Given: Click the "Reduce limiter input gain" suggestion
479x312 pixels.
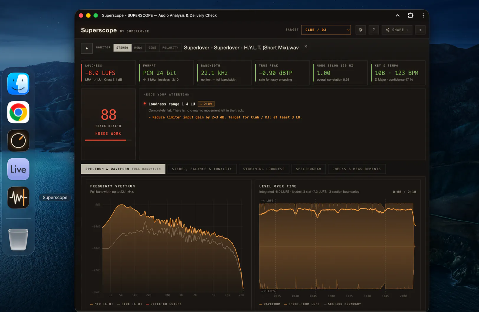Looking at the screenshot, I should click(225, 117).
